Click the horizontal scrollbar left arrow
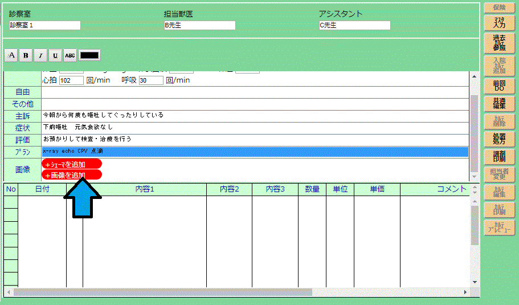The image size is (519, 305). point(9,292)
